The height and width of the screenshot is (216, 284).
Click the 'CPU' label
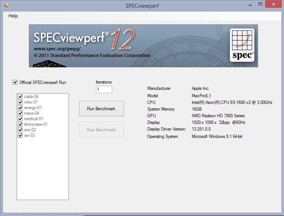(x=151, y=102)
